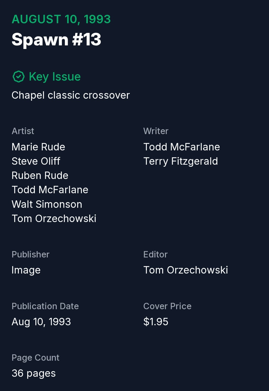Open artist Marie Rude's page
Screen dimensions: 269x391
click(38, 147)
